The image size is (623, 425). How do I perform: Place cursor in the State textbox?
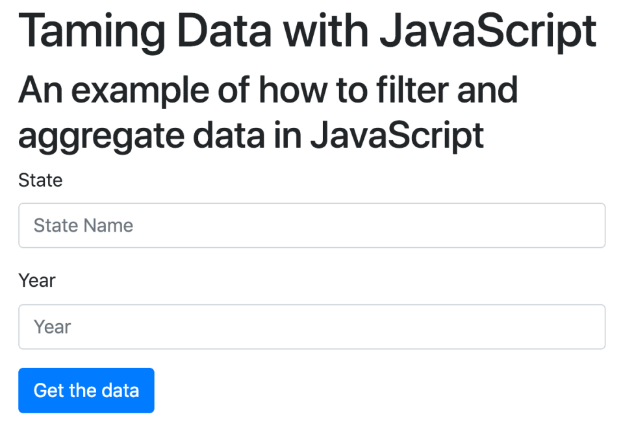click(312, 225)
